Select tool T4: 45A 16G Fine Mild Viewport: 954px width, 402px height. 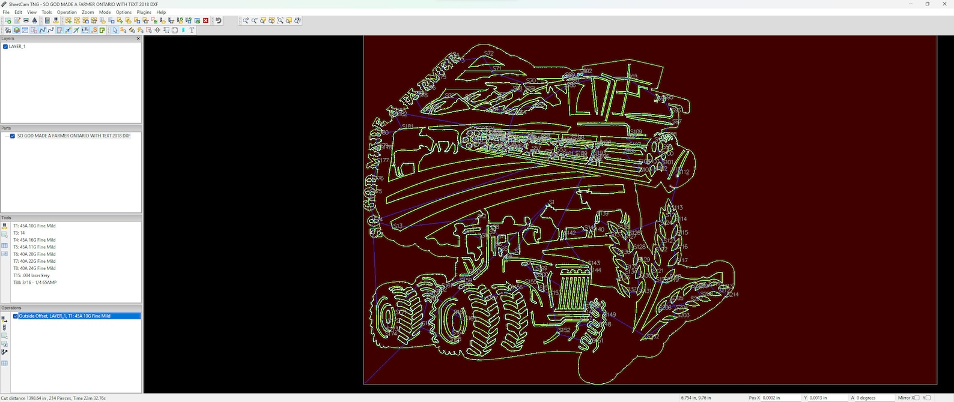point(34,240)
